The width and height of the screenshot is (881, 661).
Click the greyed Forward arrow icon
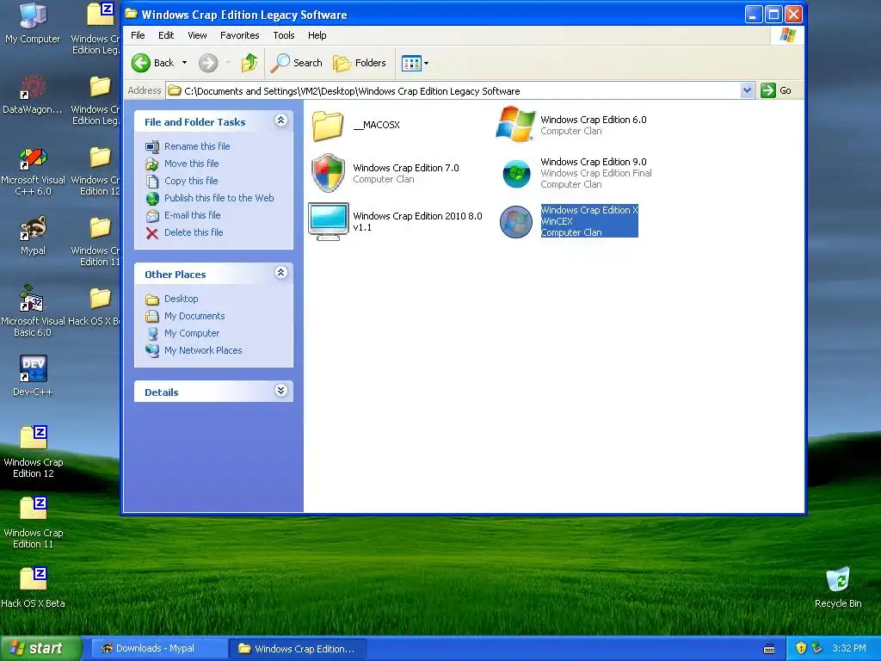[x=208, y=63]
